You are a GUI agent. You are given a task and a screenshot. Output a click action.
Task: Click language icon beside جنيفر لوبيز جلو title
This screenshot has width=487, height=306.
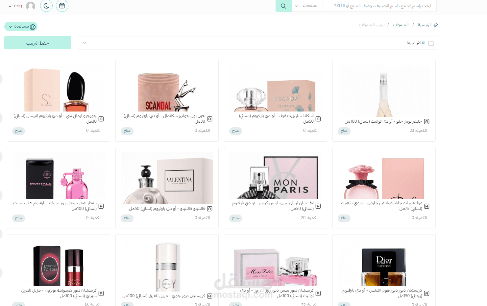(x=427, y=121)
